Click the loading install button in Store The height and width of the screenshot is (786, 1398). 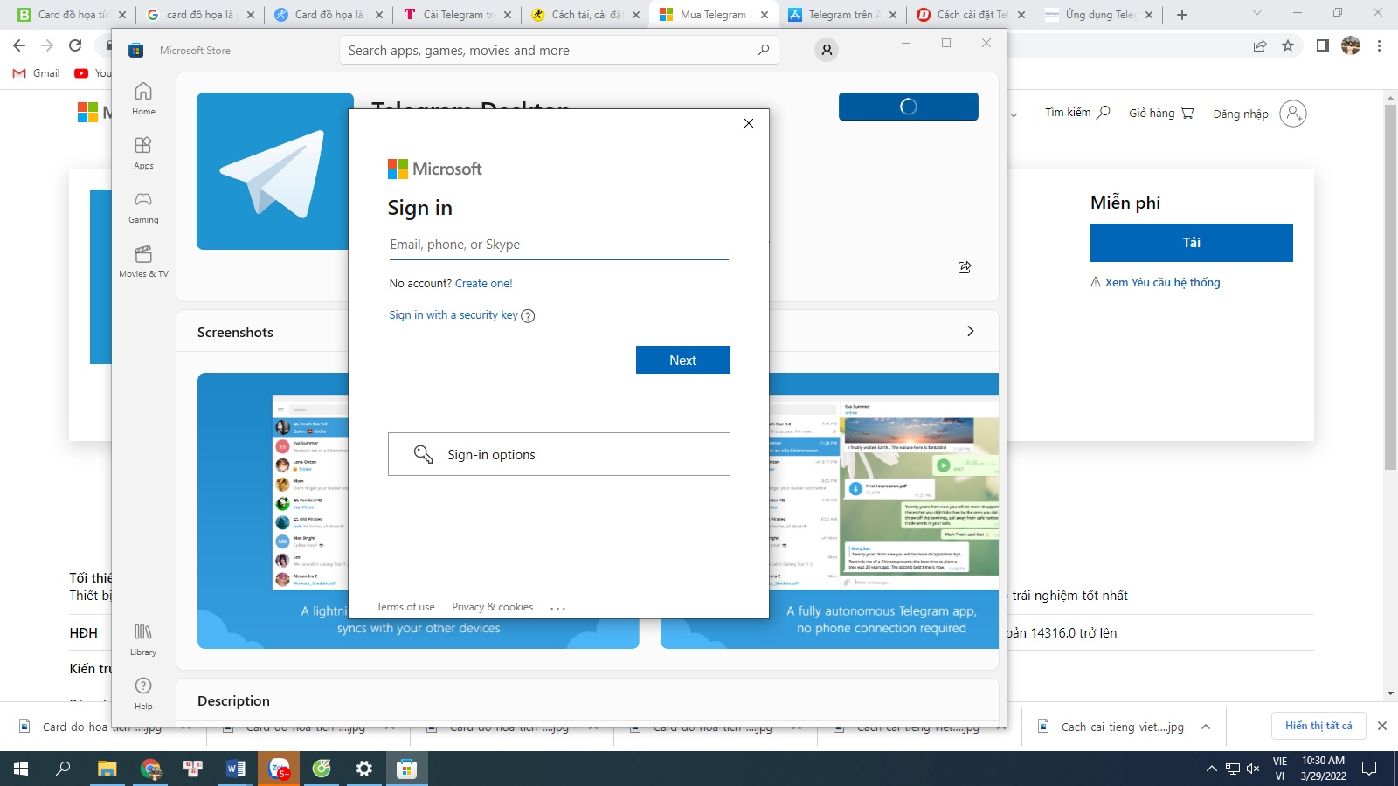tap(909, 107)
